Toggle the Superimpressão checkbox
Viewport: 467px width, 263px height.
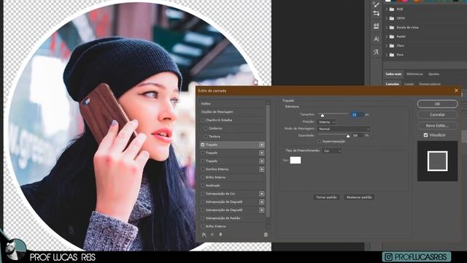click(320, 141)
